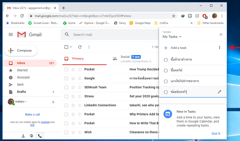Open the iOS app link
This screenshot has height=141, width=240.
pos(32,125)
